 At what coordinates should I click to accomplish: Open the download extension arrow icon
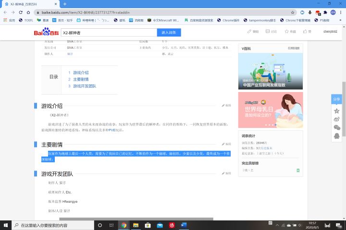pyautogui.click(x=310, y=12)
